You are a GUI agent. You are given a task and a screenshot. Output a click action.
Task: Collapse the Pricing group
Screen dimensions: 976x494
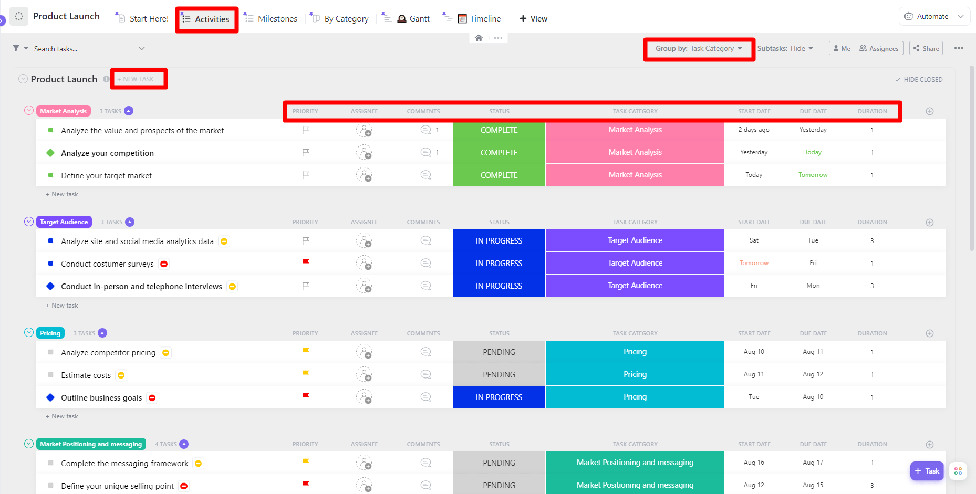click(x=29, y=332)
